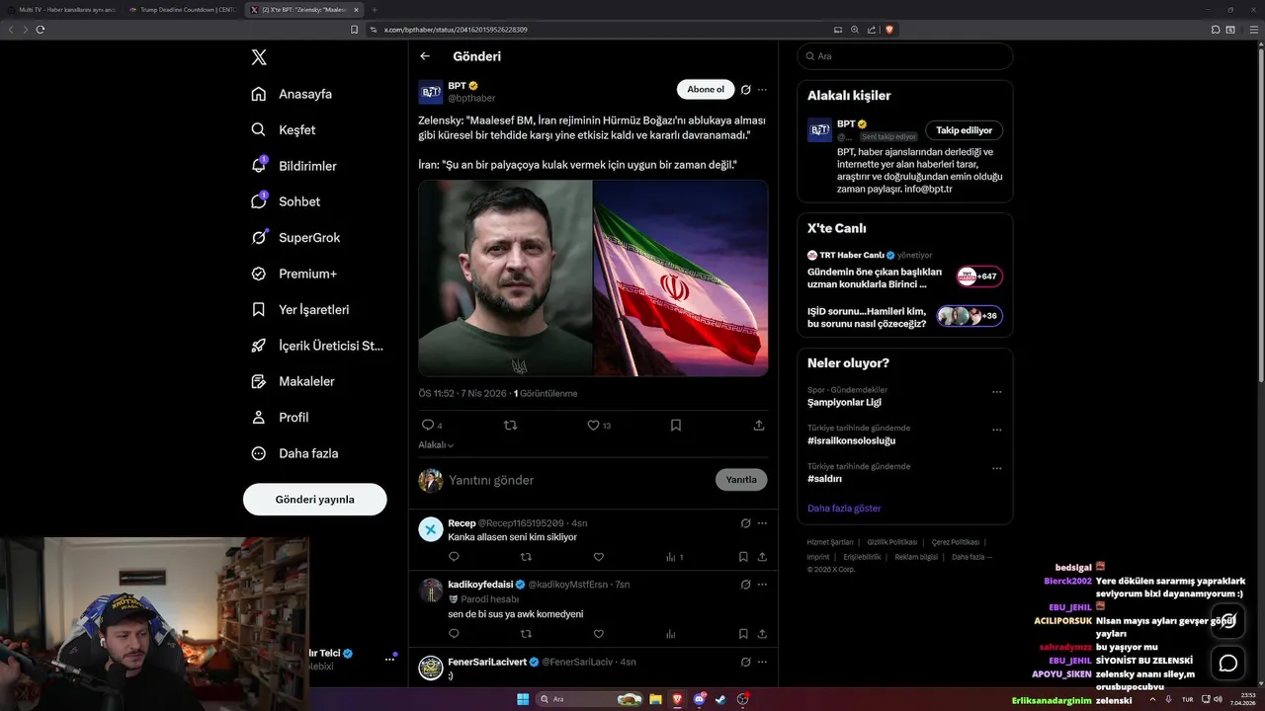1265x711 pixels.
Task: Subscribe with the Abone ol button
Action: point(706,90)
